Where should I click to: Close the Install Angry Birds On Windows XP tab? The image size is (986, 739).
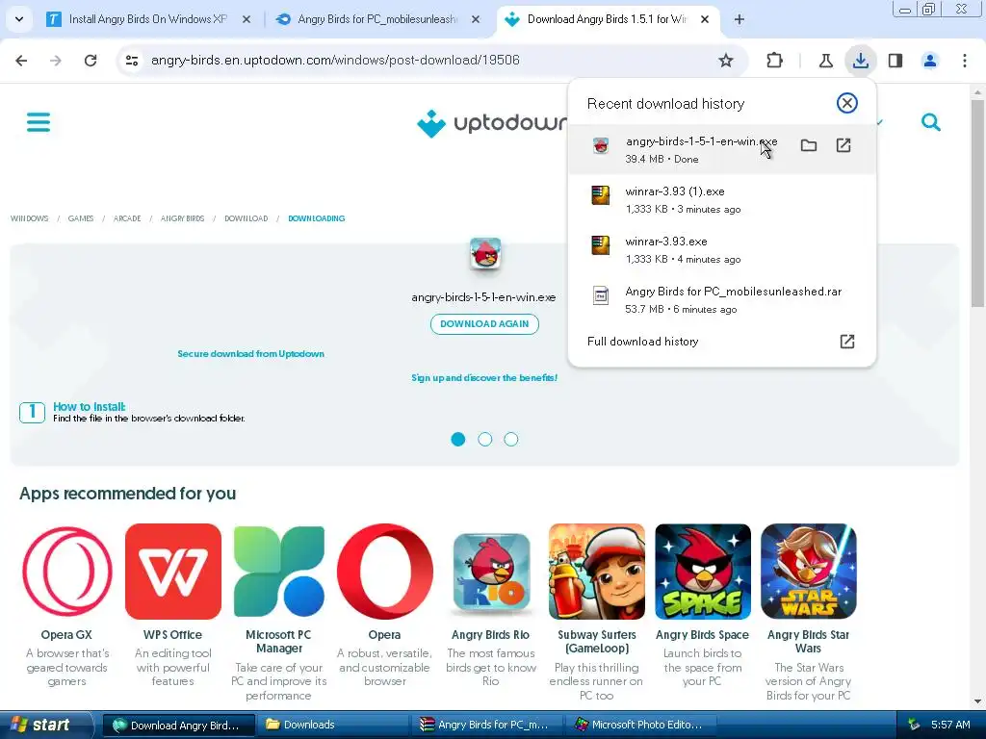(246, 19)
